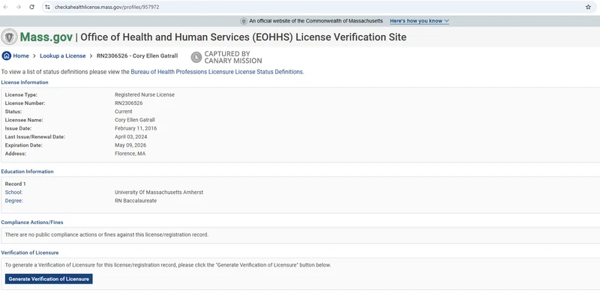Image resolution: width=600 pixels, height=292 pixels.
Task: Click the "License Number:" field label
Action: coord(25,103)
